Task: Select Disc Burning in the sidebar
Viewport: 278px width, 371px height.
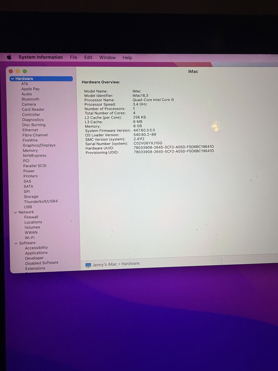Action: pos(34,125)
